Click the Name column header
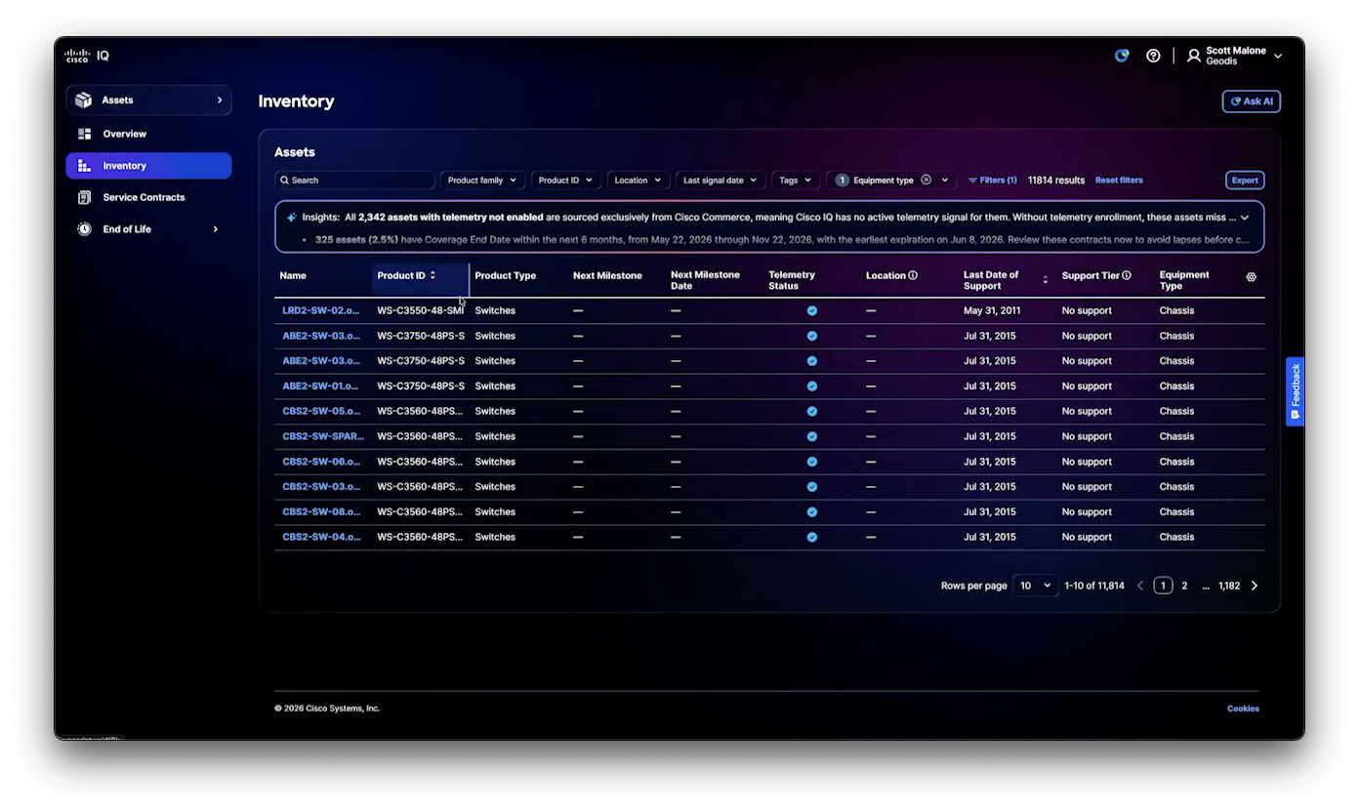 pyautogui.click(x=293, y=276)
